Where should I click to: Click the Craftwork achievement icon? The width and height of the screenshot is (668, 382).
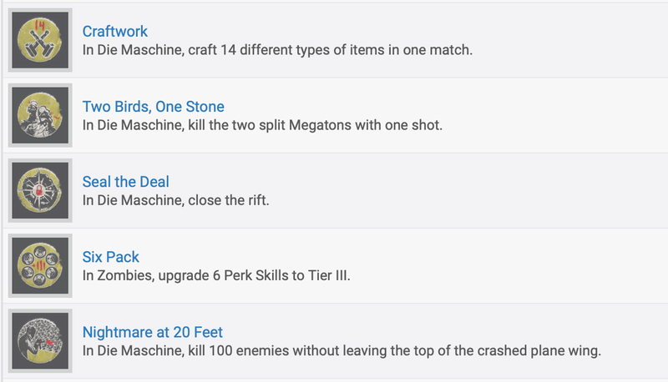click(x=41, y=41)
